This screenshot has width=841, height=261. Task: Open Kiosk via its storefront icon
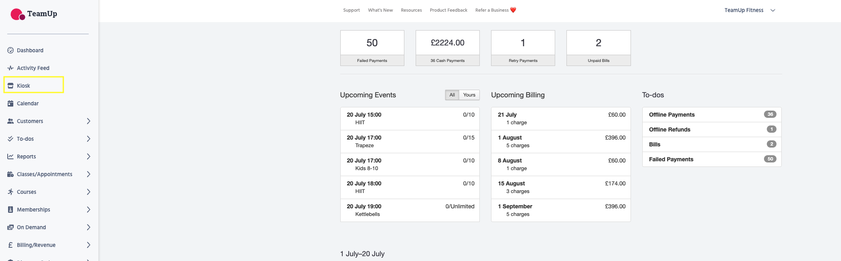point(10,86)
